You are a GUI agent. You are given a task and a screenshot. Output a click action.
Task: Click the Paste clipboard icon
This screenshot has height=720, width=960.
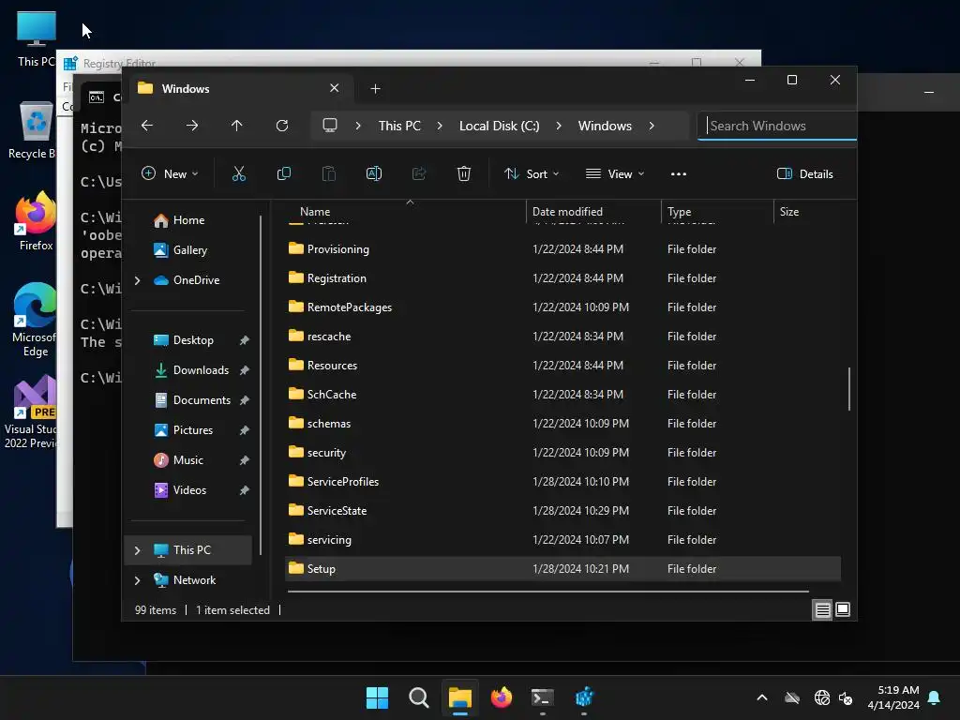tap(329, 173)
